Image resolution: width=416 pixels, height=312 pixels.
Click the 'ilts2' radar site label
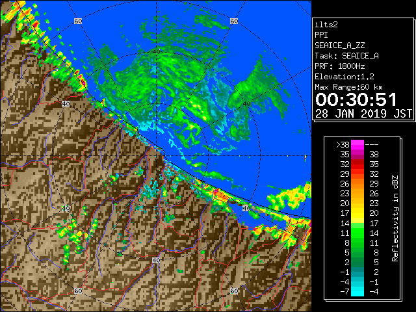[x=326, y=25]
